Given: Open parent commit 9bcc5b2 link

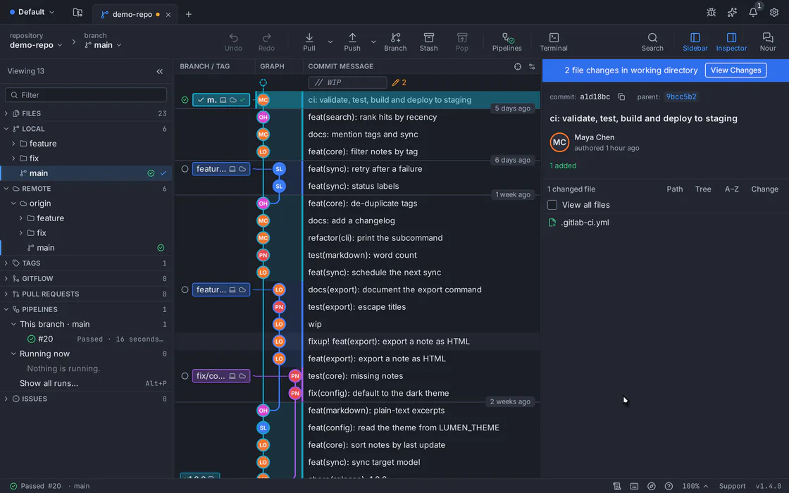Looking at the screenshot, I should point(681,96).
